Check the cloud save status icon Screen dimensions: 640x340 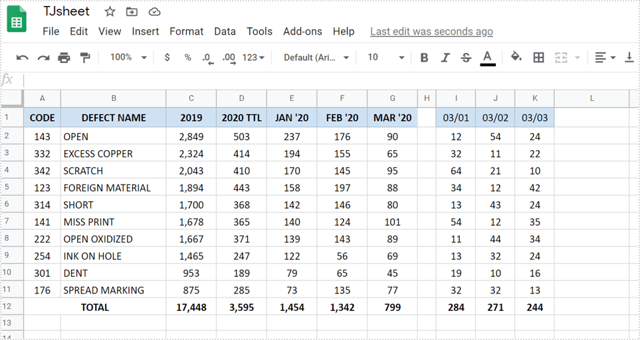[x=154, y=12]
